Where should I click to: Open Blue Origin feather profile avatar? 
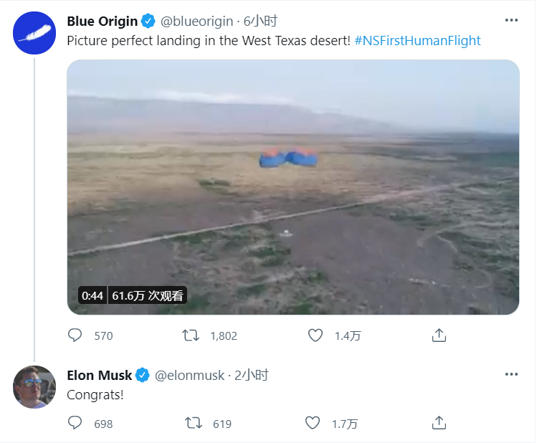[34, 33]
